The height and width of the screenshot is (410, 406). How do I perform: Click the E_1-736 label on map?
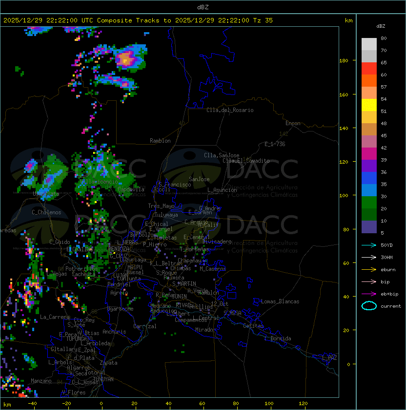[275, 144]
